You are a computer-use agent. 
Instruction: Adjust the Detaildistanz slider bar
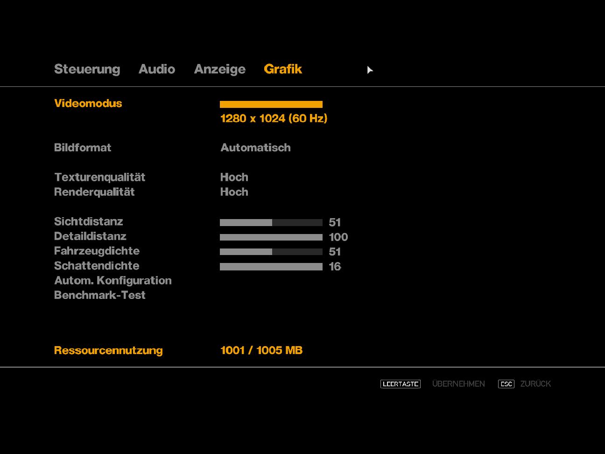tap(271, 237)
